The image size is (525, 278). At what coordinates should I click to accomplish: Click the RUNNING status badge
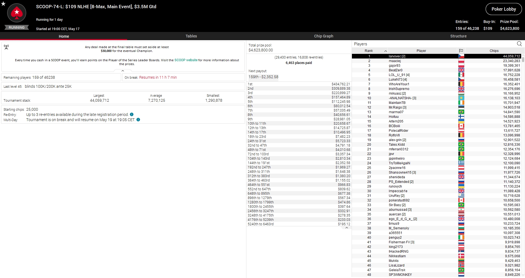coord(17,28)
